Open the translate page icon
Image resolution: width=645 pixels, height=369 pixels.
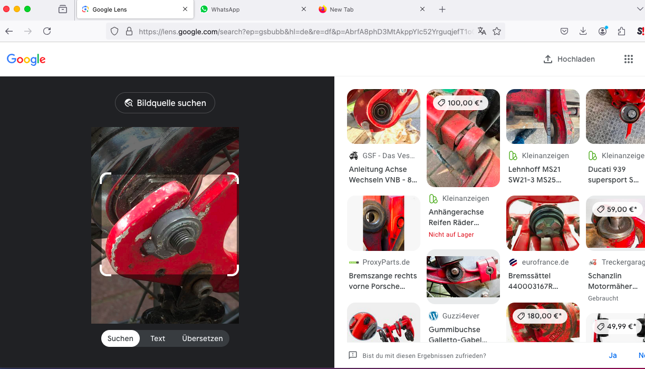point(482,31)
